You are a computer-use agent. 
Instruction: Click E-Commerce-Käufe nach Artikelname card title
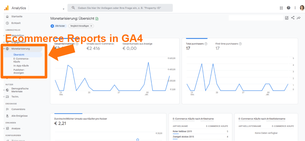pos(194,119)
